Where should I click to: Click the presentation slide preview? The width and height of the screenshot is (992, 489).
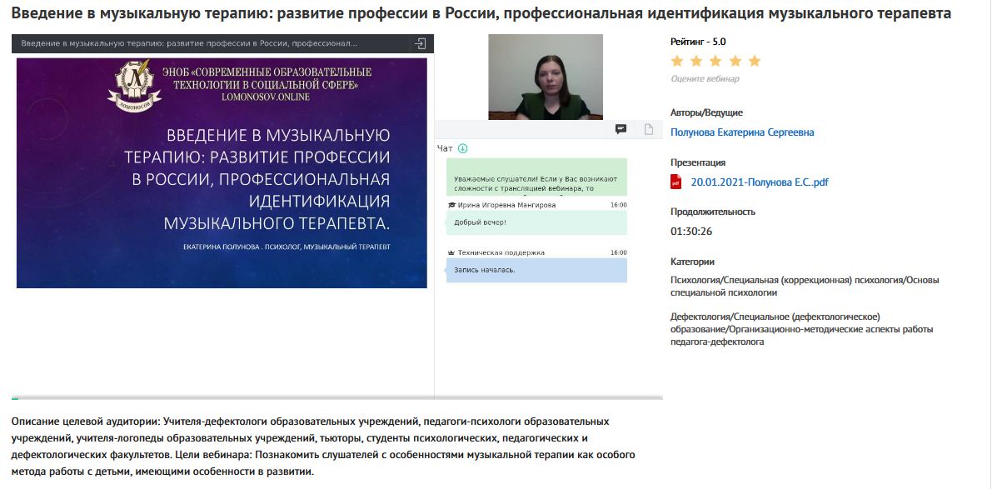(222, 172)
